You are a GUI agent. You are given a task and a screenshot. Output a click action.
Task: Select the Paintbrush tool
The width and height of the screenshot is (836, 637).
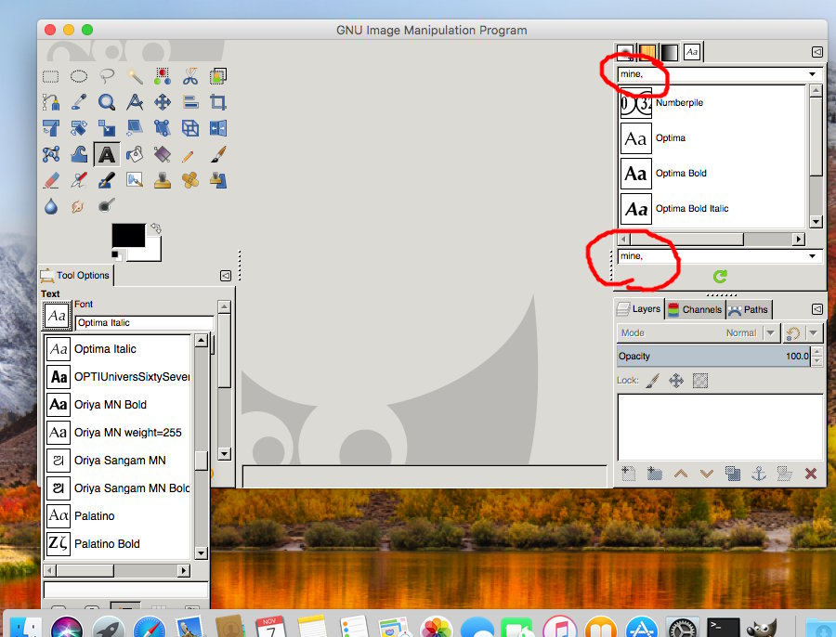(218, 154)
